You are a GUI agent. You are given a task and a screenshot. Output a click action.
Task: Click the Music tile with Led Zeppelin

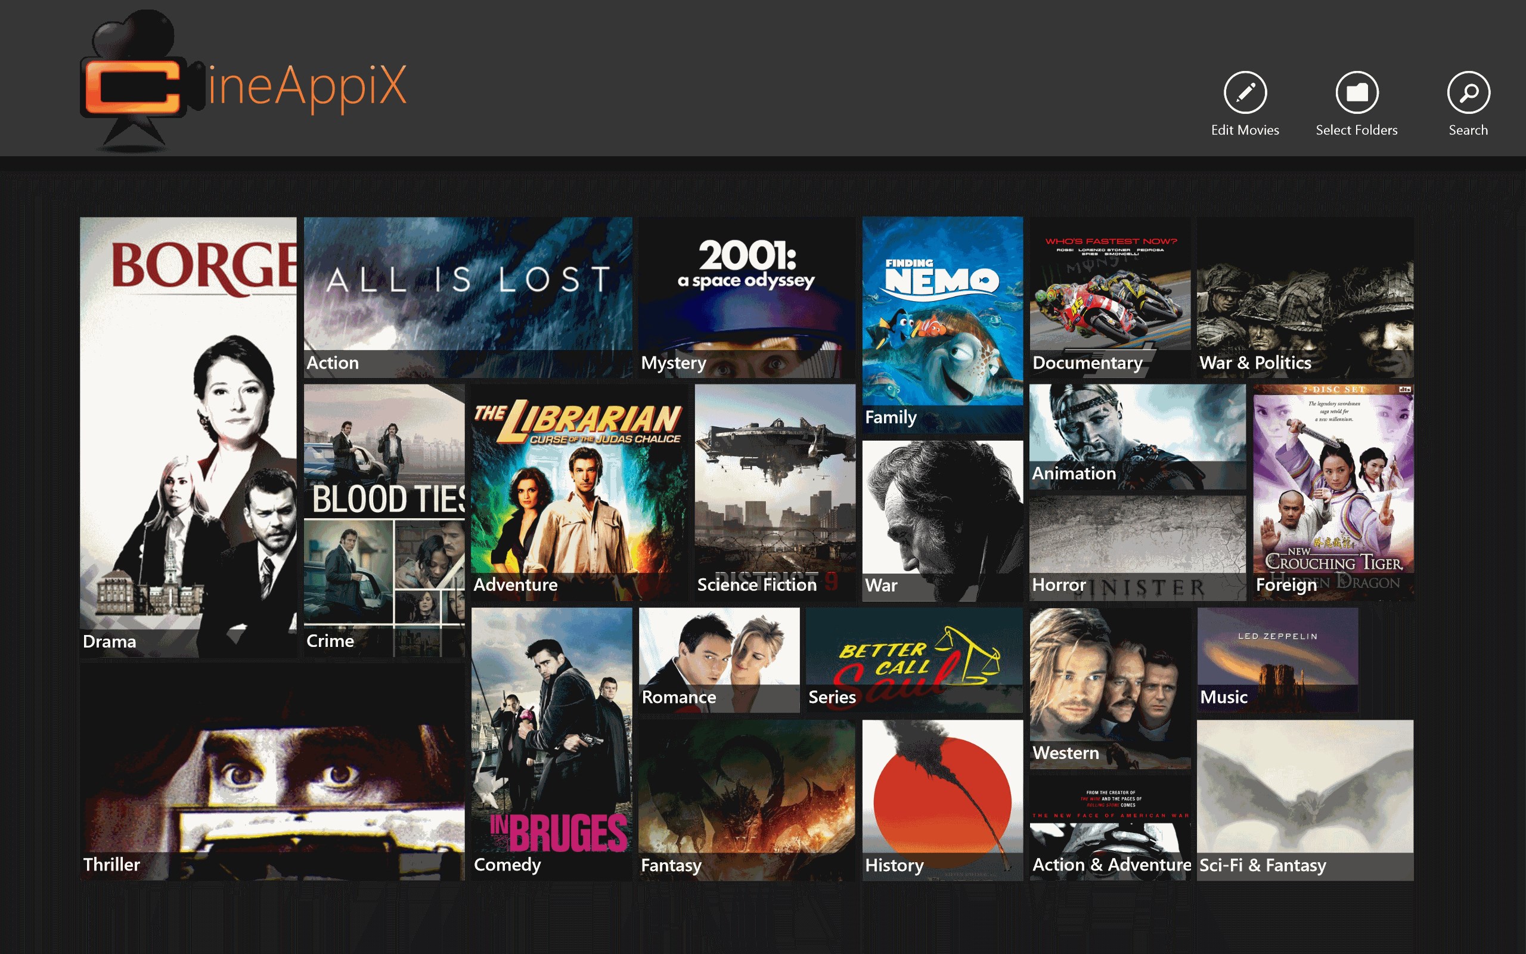(x=1277, y=660)
